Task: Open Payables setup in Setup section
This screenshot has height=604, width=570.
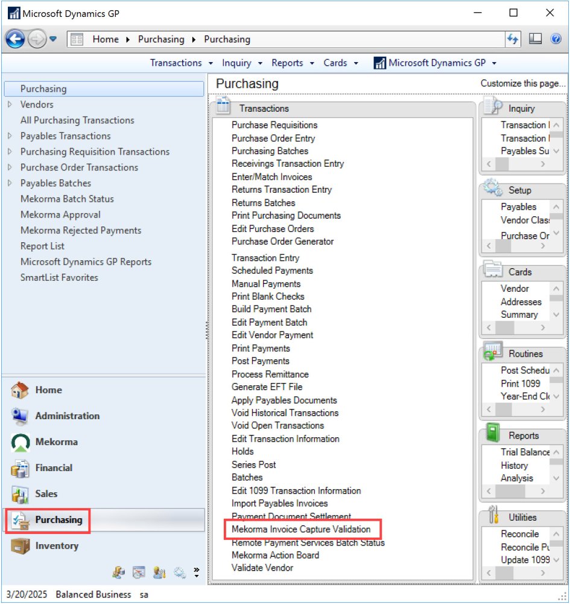Action: [518, 207]
